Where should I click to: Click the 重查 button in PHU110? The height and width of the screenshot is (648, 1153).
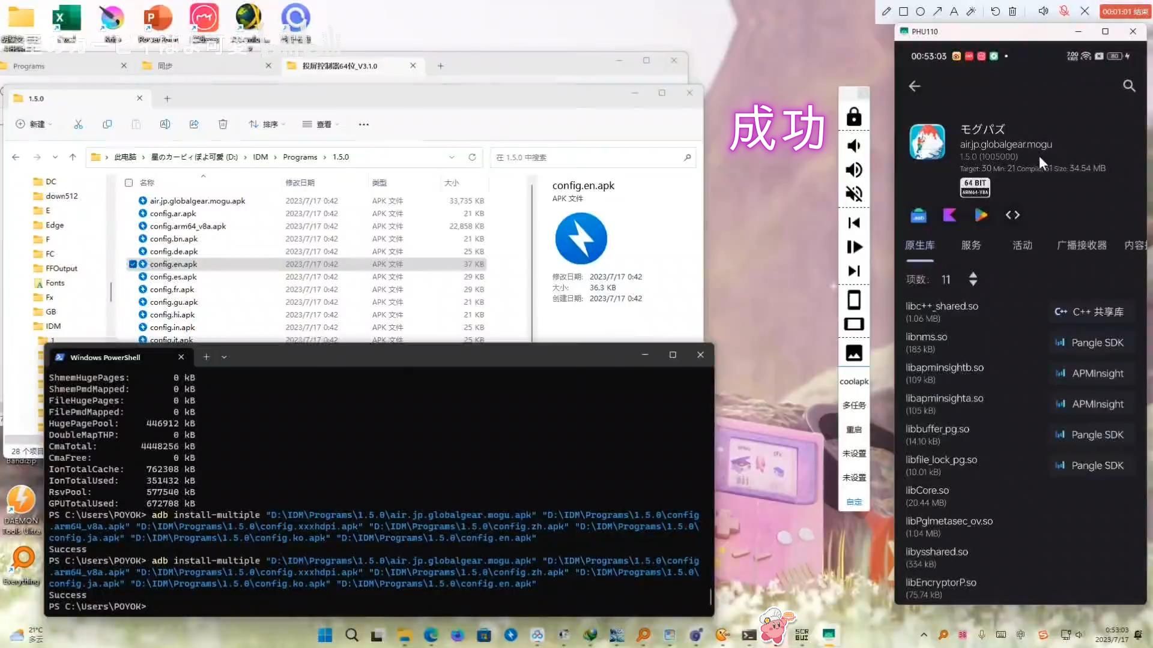coord(854,430)
